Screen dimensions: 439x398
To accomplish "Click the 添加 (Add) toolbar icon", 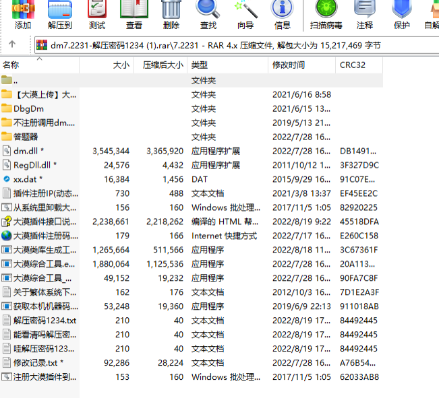I will click(x=23, y=9).
